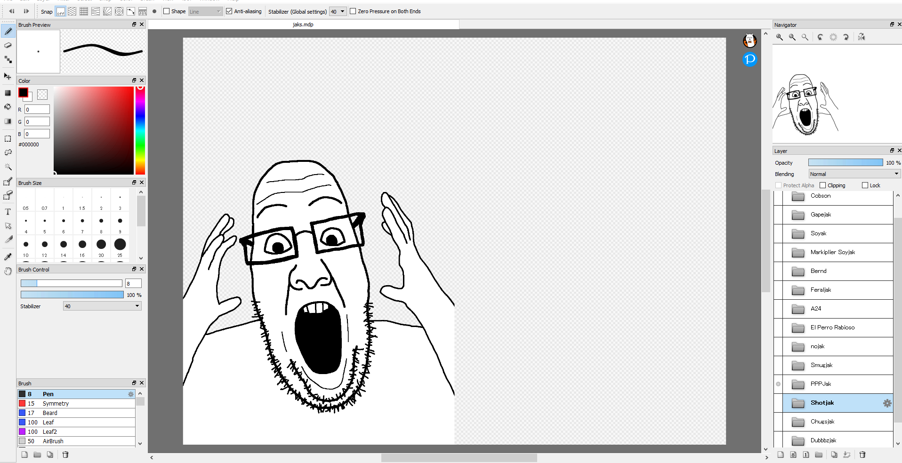This screenshot has height=463, width=902.
Task: Click the red value input field
Action: coord(37,110)
